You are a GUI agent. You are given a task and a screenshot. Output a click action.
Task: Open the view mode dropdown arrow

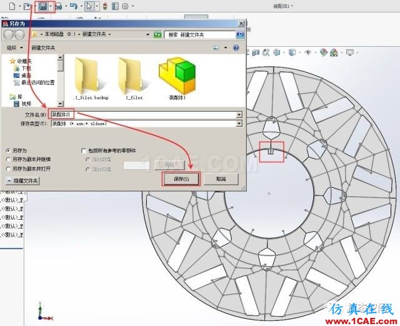pos(226,47)
